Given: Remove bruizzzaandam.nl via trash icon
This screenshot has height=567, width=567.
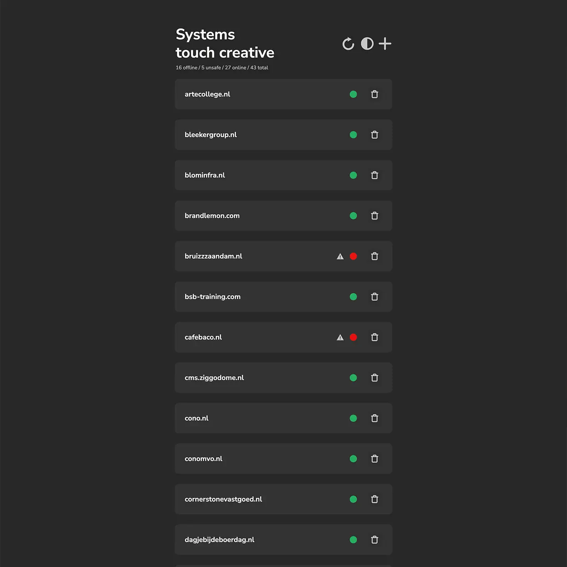Looking at the screenshot, I should [375, 256].
